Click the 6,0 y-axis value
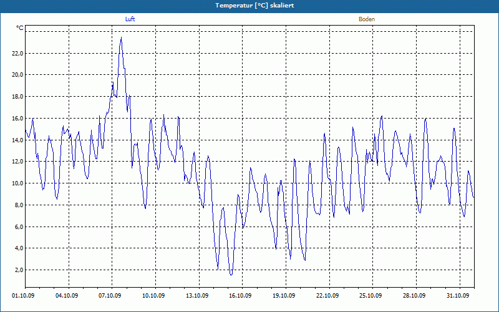The image size is (499, 312). 19,227
